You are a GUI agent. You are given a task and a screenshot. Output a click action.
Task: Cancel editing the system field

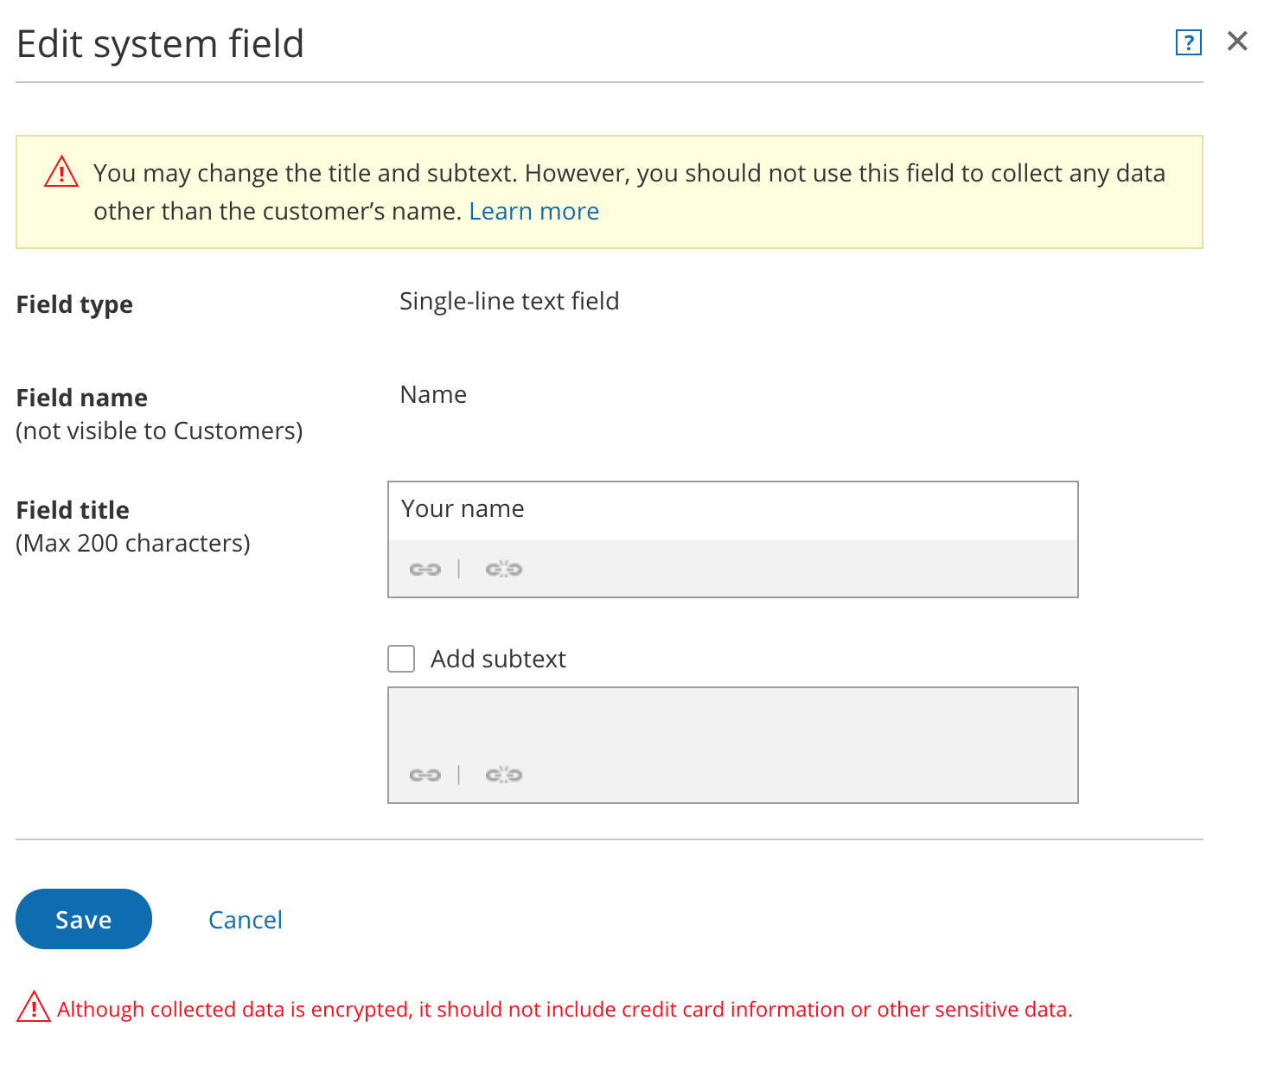(x=246, y=920)
